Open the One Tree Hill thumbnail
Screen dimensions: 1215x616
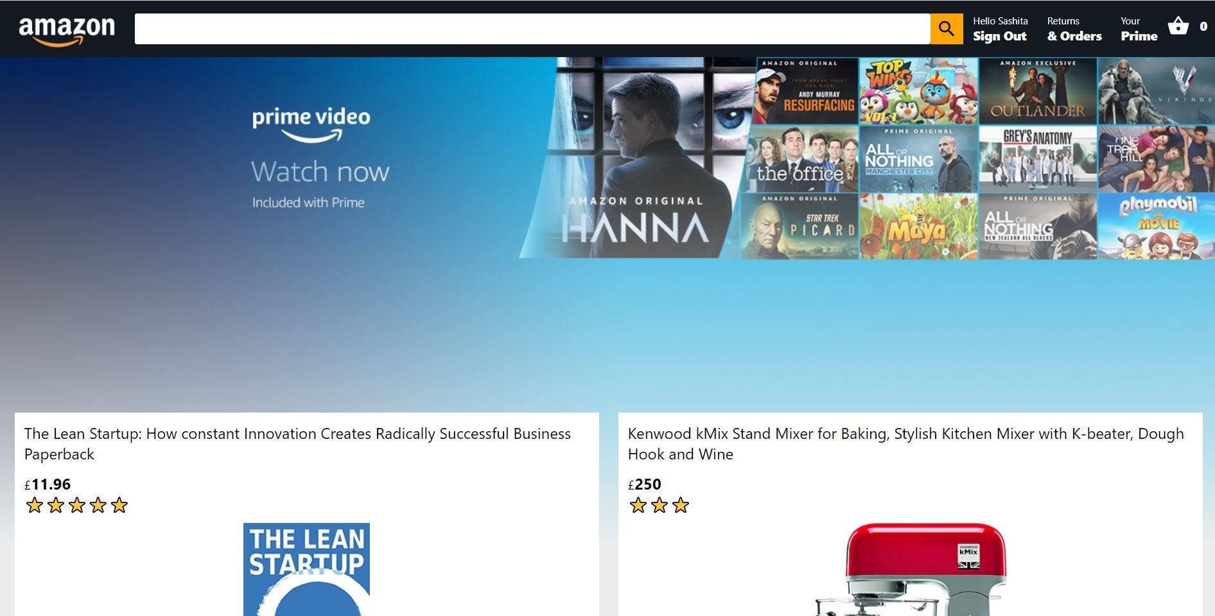[x=1156, y=158]
